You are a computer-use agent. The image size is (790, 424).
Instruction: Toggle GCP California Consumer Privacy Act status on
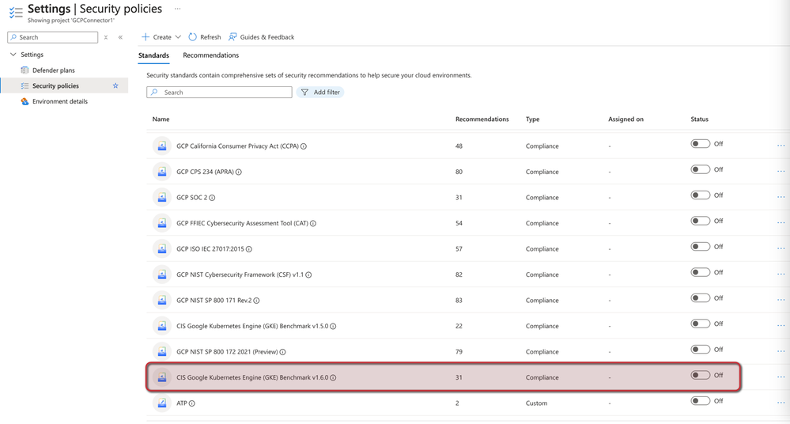coord(701,144)
